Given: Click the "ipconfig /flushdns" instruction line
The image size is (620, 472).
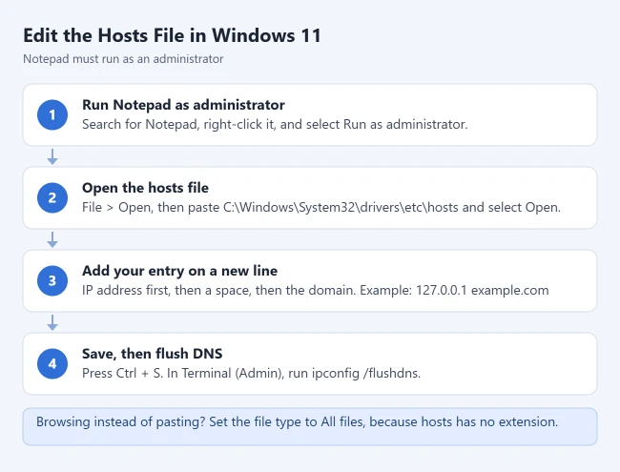Looking at the screenshot, I should coord(251,373).
